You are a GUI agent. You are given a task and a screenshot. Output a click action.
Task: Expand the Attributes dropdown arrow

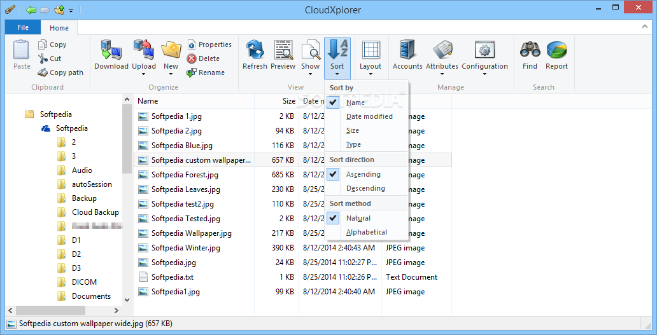[442, 74]
